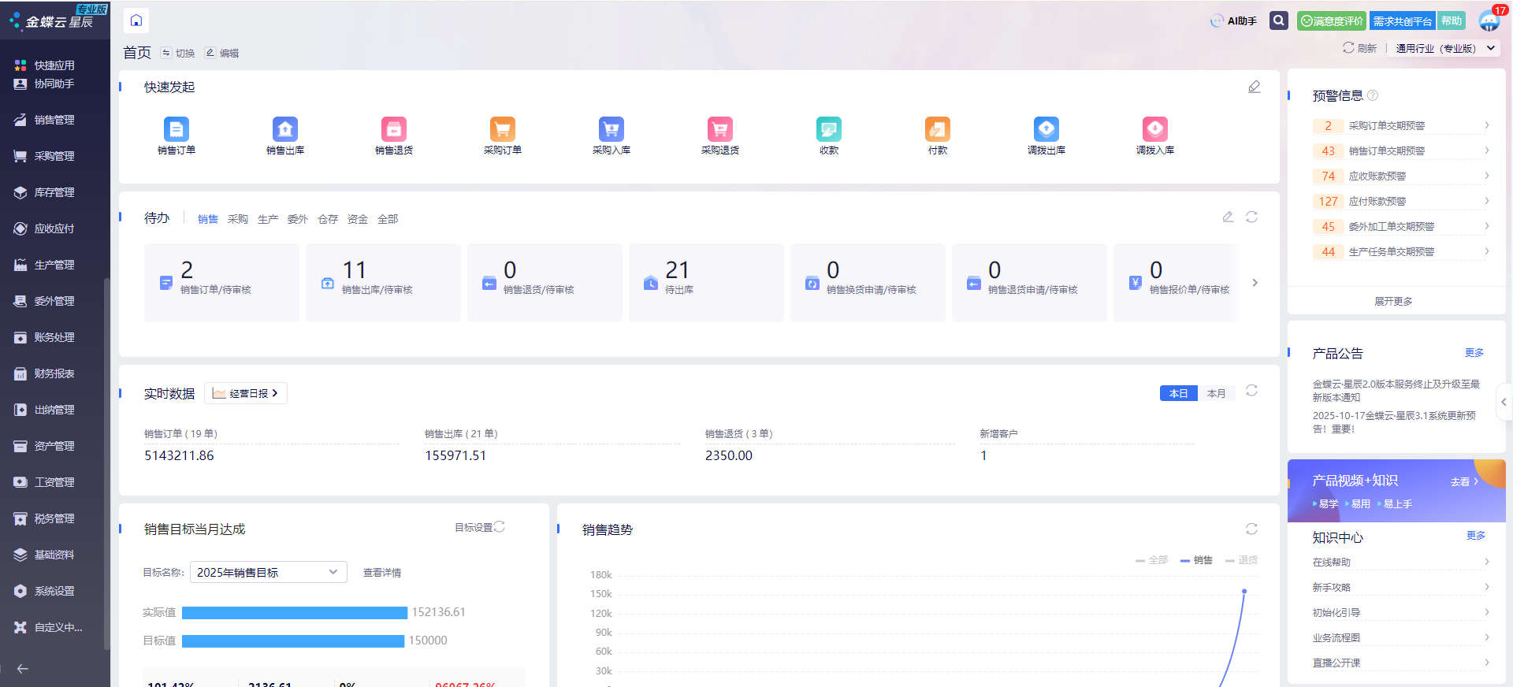Open 查看详情 for sales target
This screenshot has height=687, width=1513.
pos(382,573)
